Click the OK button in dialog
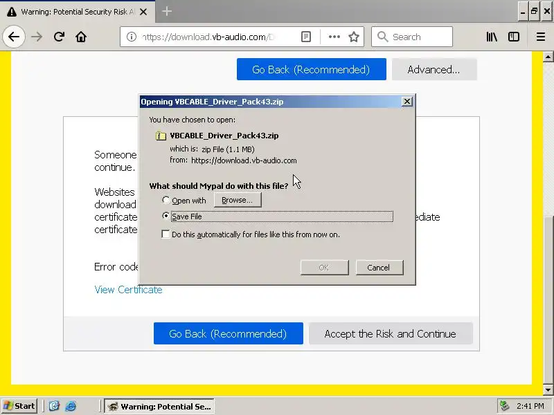 pyautogui.click(x=324, y=268)
